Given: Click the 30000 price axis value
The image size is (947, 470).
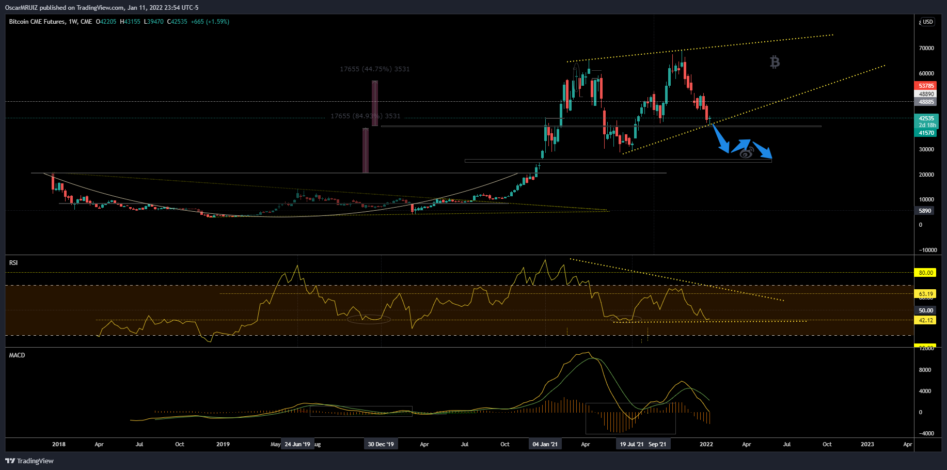Looking at the screenshot, I should [926, 149].
